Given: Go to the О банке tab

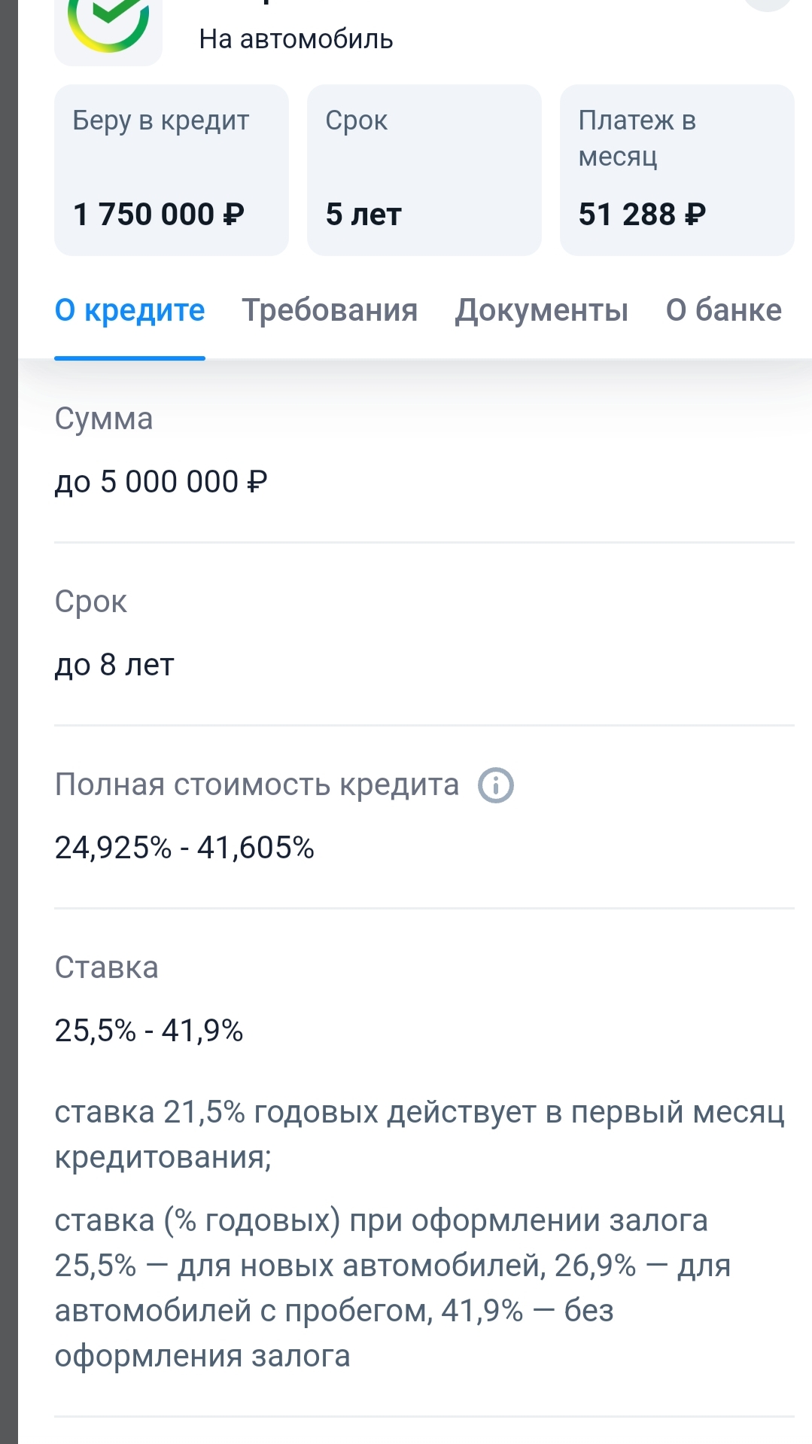Looking at the screenshot, I should click(x=723, y=310).
